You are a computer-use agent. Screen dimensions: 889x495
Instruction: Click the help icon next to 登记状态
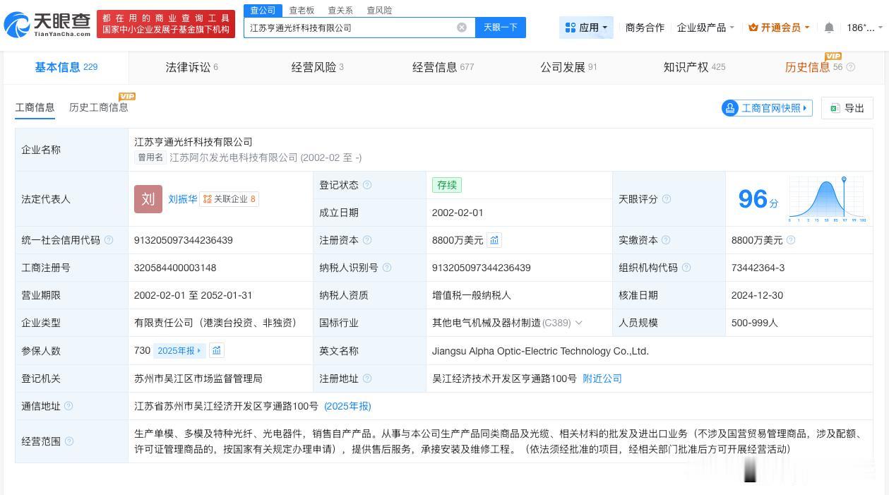(367, 185)
